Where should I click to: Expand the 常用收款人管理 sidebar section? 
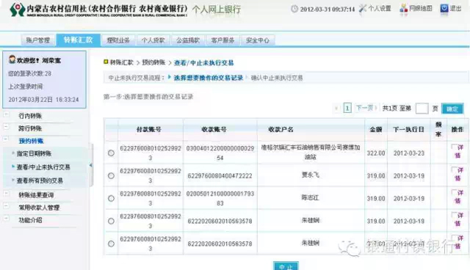6,206
